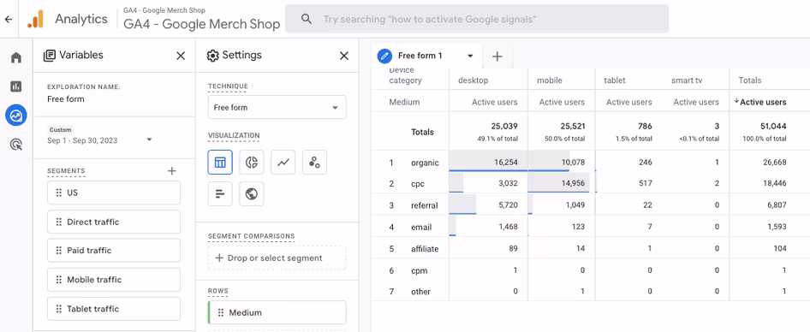This screenshot has height=332, width=810.
Task: Click the affiliate row label
Action: (x=425, y=249)
